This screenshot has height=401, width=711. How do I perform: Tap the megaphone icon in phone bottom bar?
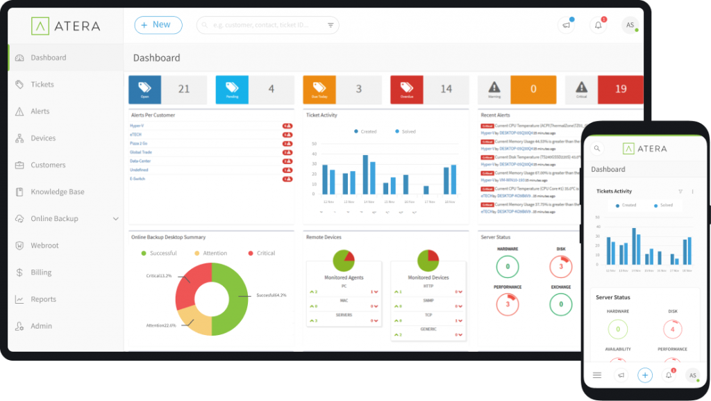[621, 375]
